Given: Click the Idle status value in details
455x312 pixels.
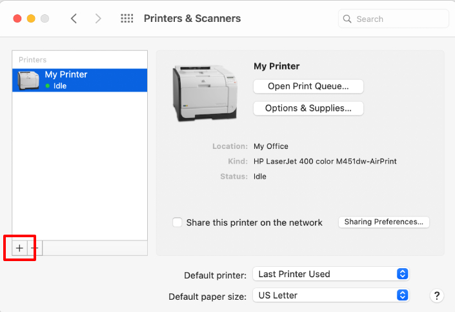Looking at the screenshot, I should coord(260,176).
